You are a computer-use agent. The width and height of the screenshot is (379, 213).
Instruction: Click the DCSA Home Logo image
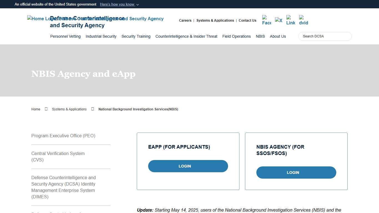click(38, 19)
